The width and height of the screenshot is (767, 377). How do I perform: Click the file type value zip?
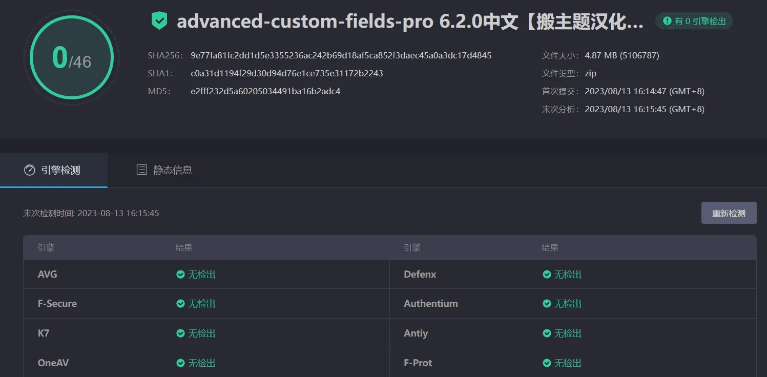(x=591, y=73)
